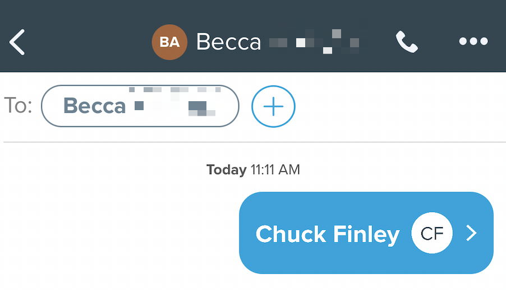This screenshot has height=290, width=506.
Task: Go back using the left arrow
Action: [x=17, y=42]
